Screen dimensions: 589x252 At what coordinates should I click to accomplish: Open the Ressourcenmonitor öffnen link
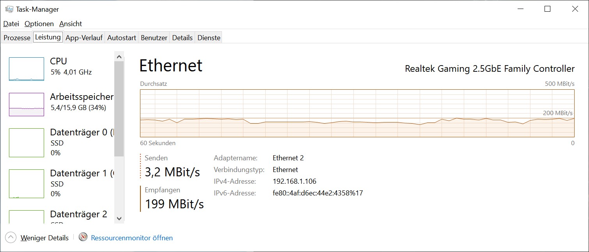(132, 238)
